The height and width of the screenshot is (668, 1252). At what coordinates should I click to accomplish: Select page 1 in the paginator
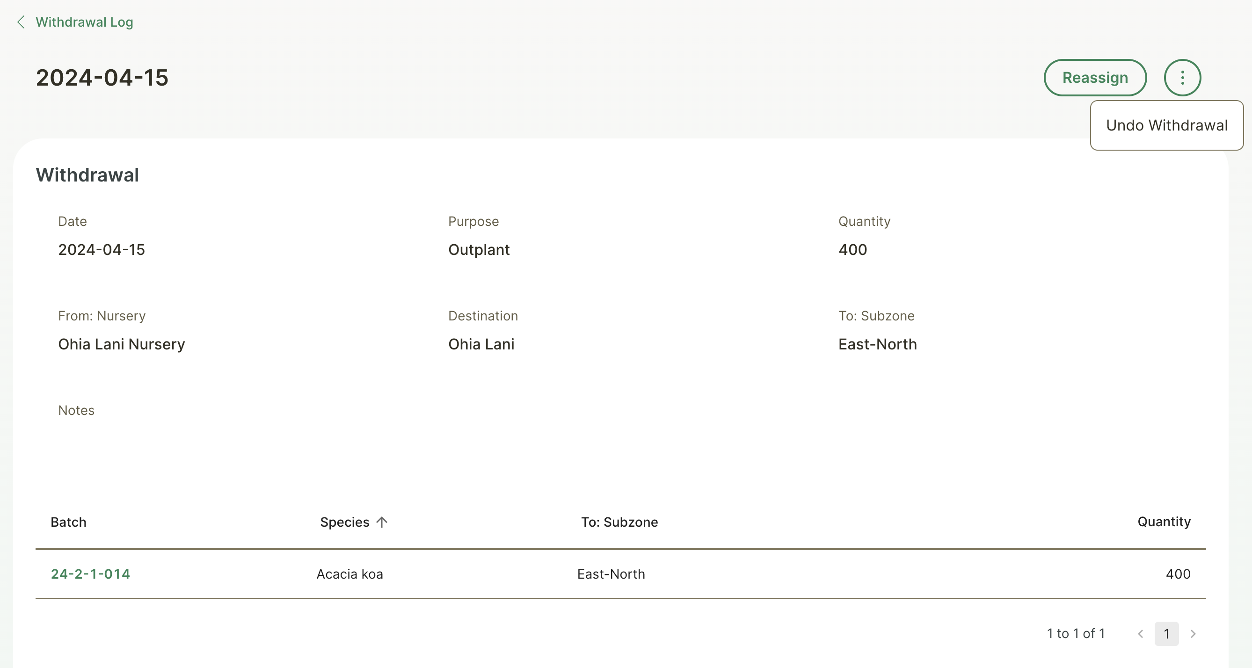[1167, 634]
